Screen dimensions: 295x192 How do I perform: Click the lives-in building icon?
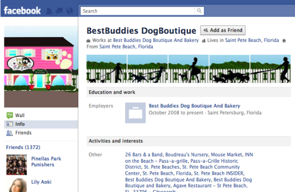[x=203, y=41]
